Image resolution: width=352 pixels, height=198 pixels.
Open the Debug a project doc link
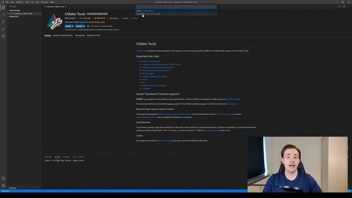(x=148, y=73)
